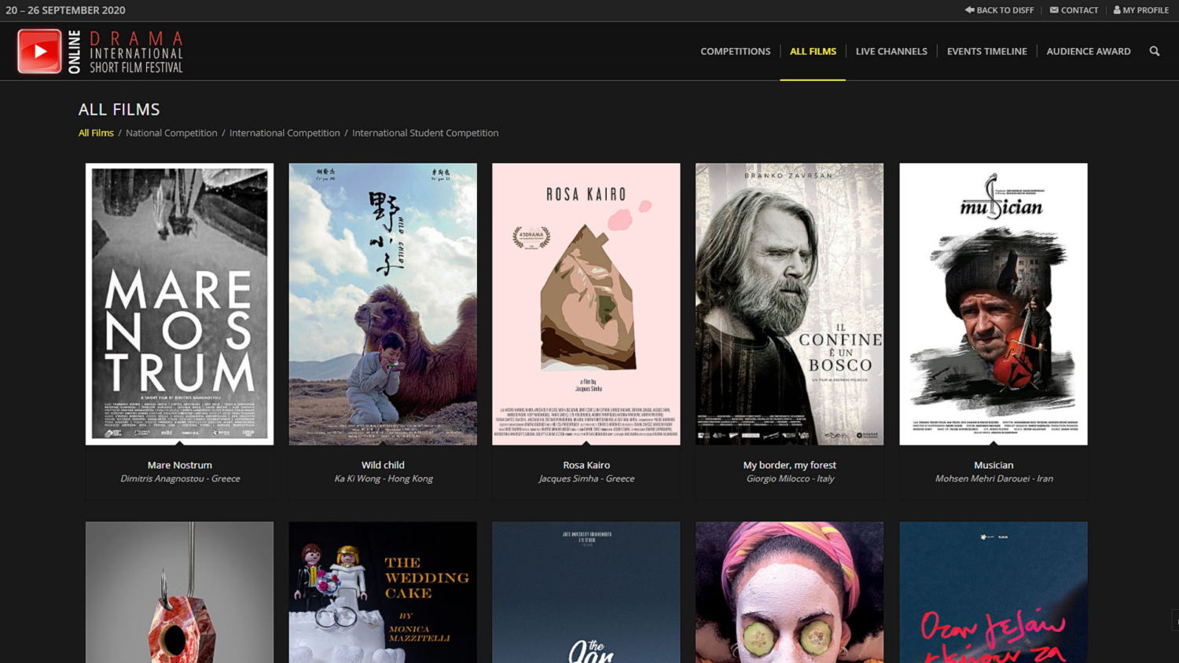
Task: Open My Profile from top bar
Action: (1140, 10)
